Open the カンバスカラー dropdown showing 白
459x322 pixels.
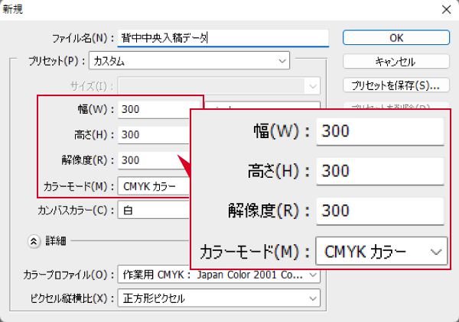point(153,209)
